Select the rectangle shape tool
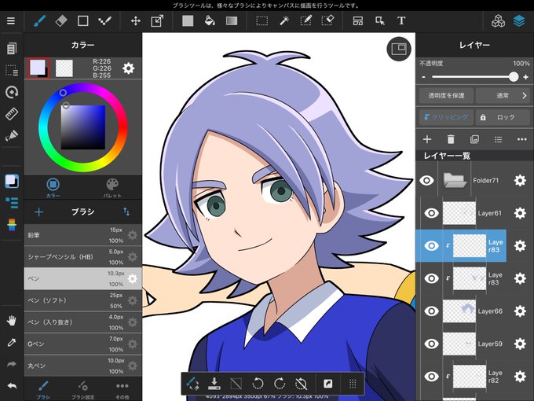Image resolution: width=534 pixels, height=401 pixels. (82, 20)
